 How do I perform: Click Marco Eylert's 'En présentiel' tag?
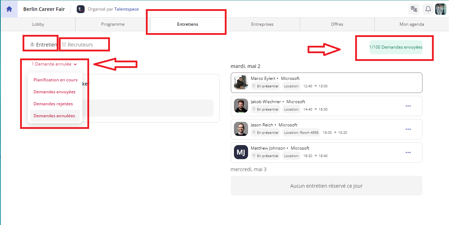266,86
